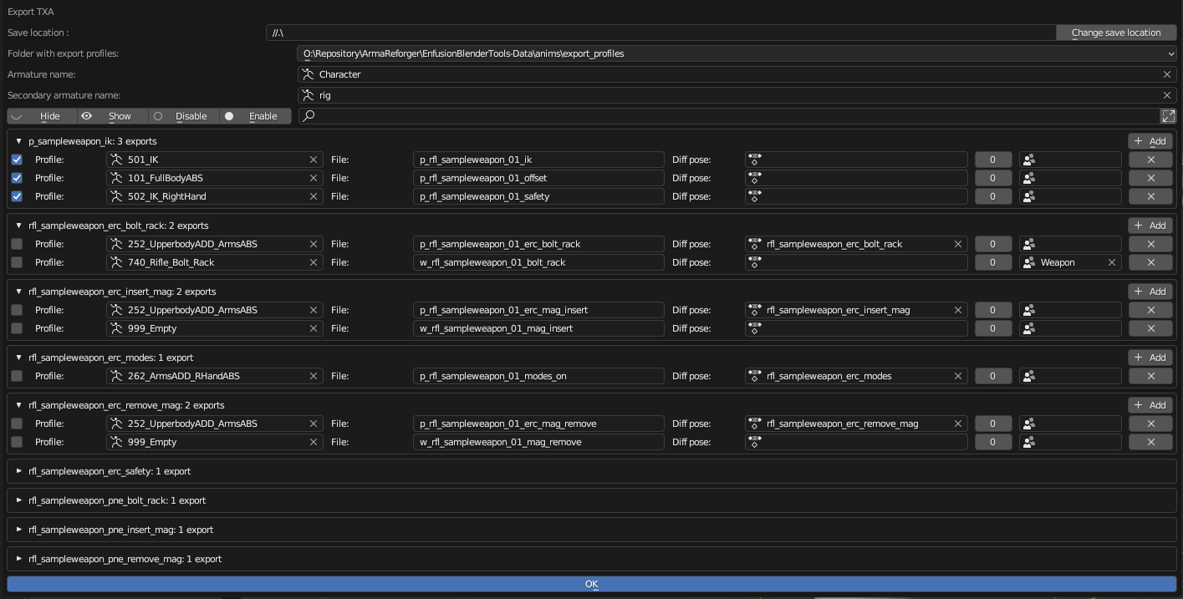Open the export profiles folder dropdown

point(736,53)
